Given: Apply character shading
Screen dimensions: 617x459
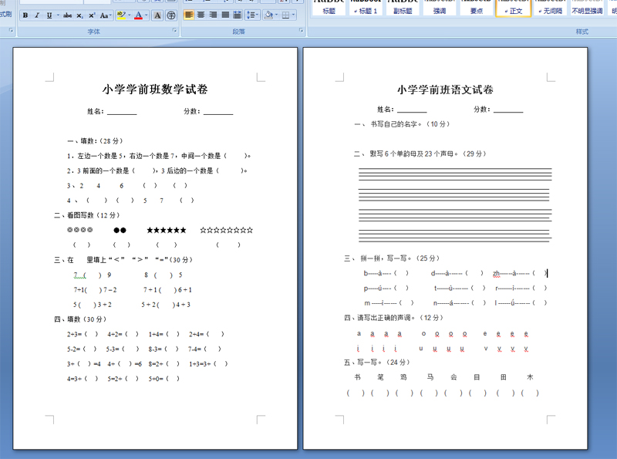Looking at the screenshot, I should click(x=157, y=15).
